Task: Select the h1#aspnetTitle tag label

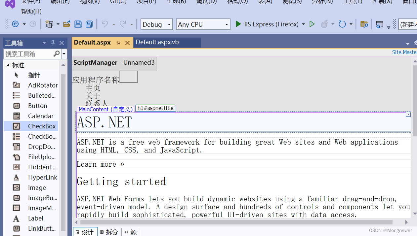Action: (x=155, y=108)
